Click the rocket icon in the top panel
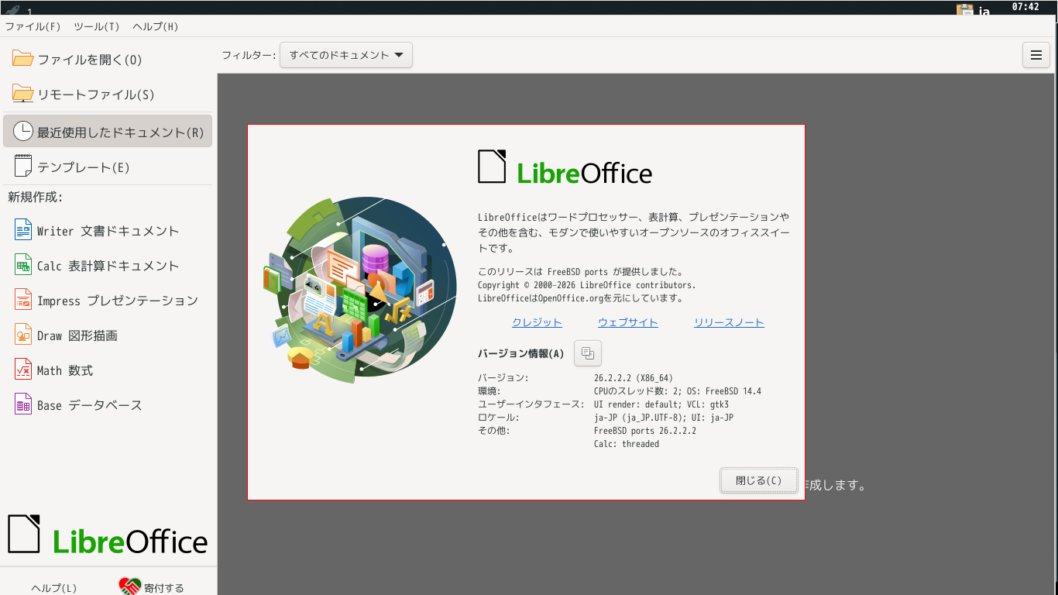The width and height of the screenshot is (1058, 595). [12, 10]
